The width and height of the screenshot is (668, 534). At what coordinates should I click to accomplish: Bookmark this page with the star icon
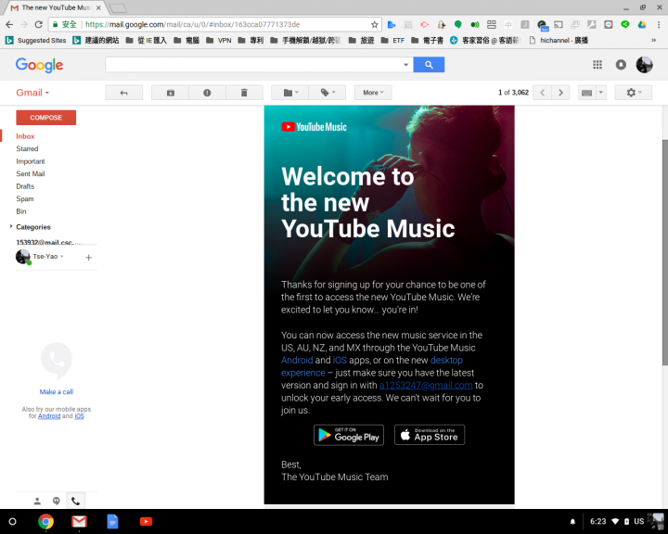(375, 25)
